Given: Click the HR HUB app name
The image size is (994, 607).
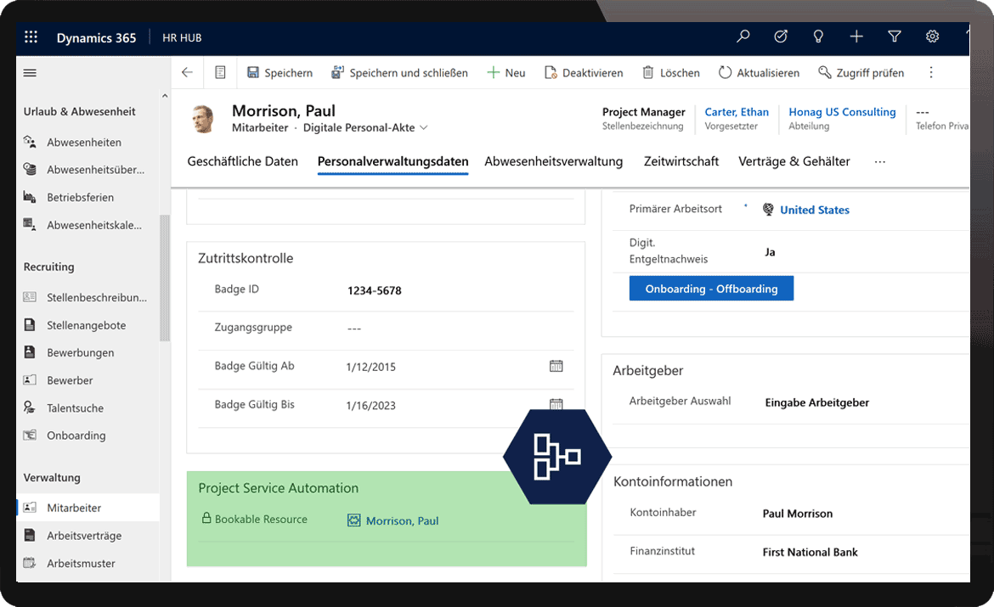Looking at the screenshot, I should [182, 38].
